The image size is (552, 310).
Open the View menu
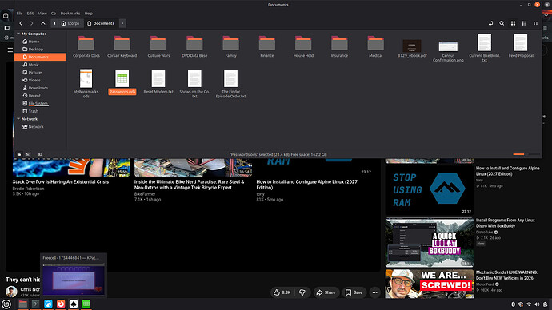pyautogui.click(x=42, y=14)
